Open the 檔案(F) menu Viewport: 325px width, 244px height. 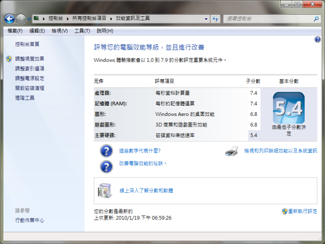[x=15, y=31]
